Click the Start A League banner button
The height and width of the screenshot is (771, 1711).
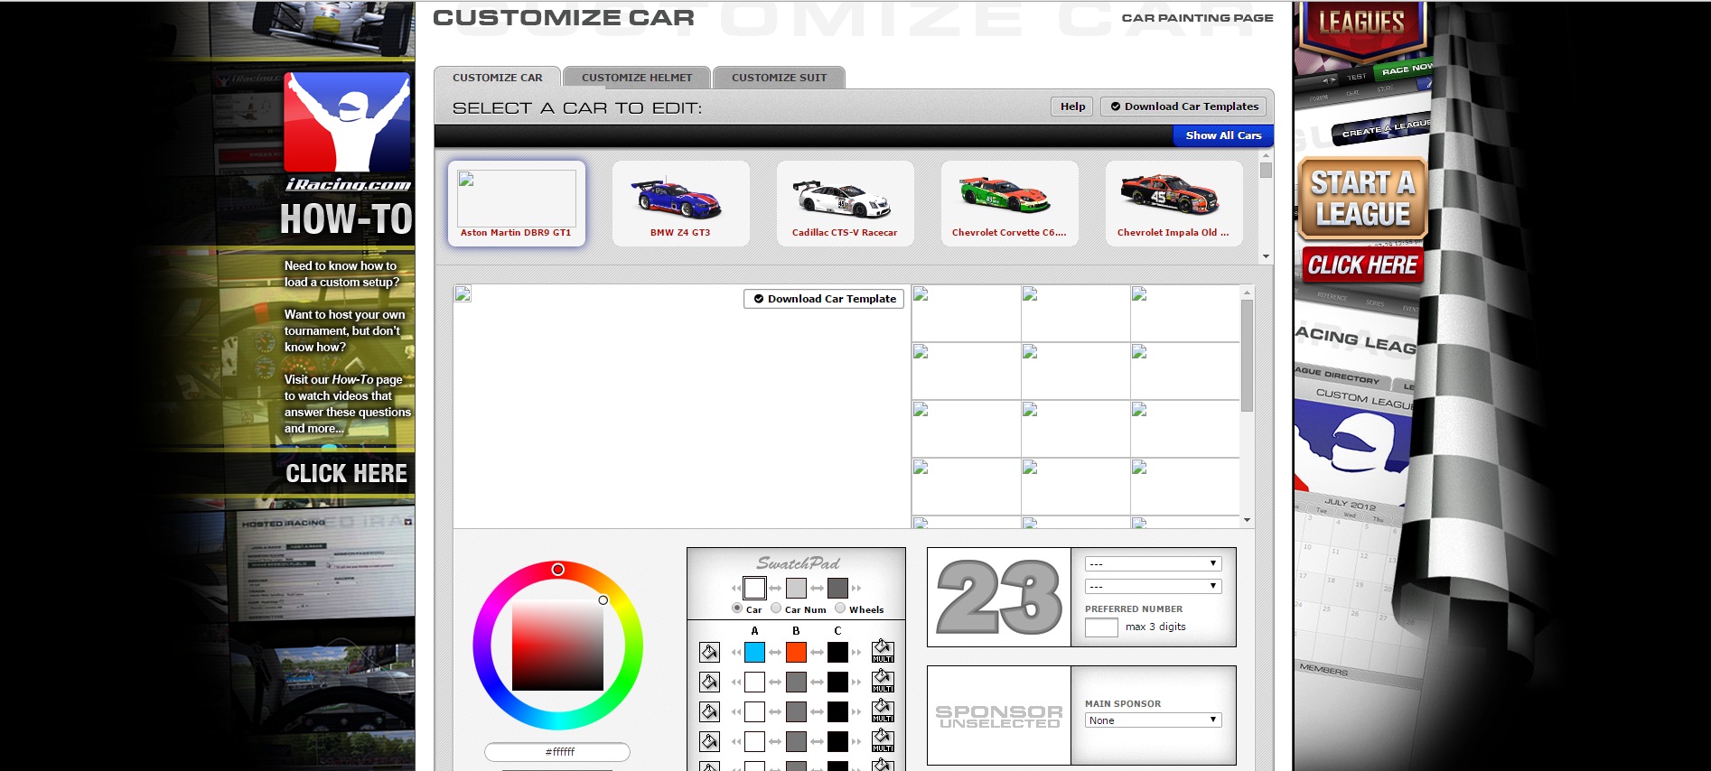click(x=1363, y=199)
